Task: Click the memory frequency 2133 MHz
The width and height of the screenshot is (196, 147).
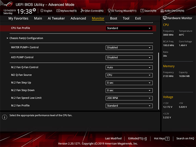Action: coord(168,76)
